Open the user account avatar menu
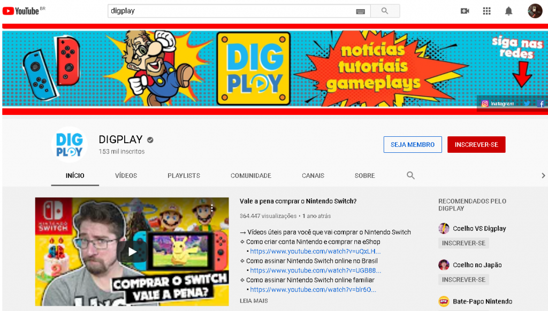The height and width of the screenshot is (311, 548). 535,11
